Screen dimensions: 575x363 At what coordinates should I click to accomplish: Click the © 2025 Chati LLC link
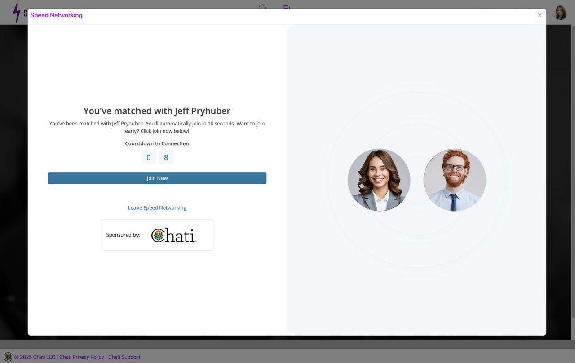click(x=35, y=357)
